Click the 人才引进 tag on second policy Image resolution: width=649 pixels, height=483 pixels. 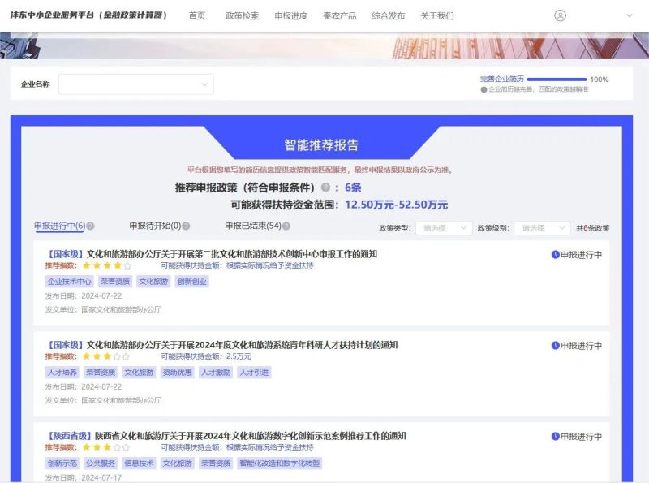tap(254, 373)
